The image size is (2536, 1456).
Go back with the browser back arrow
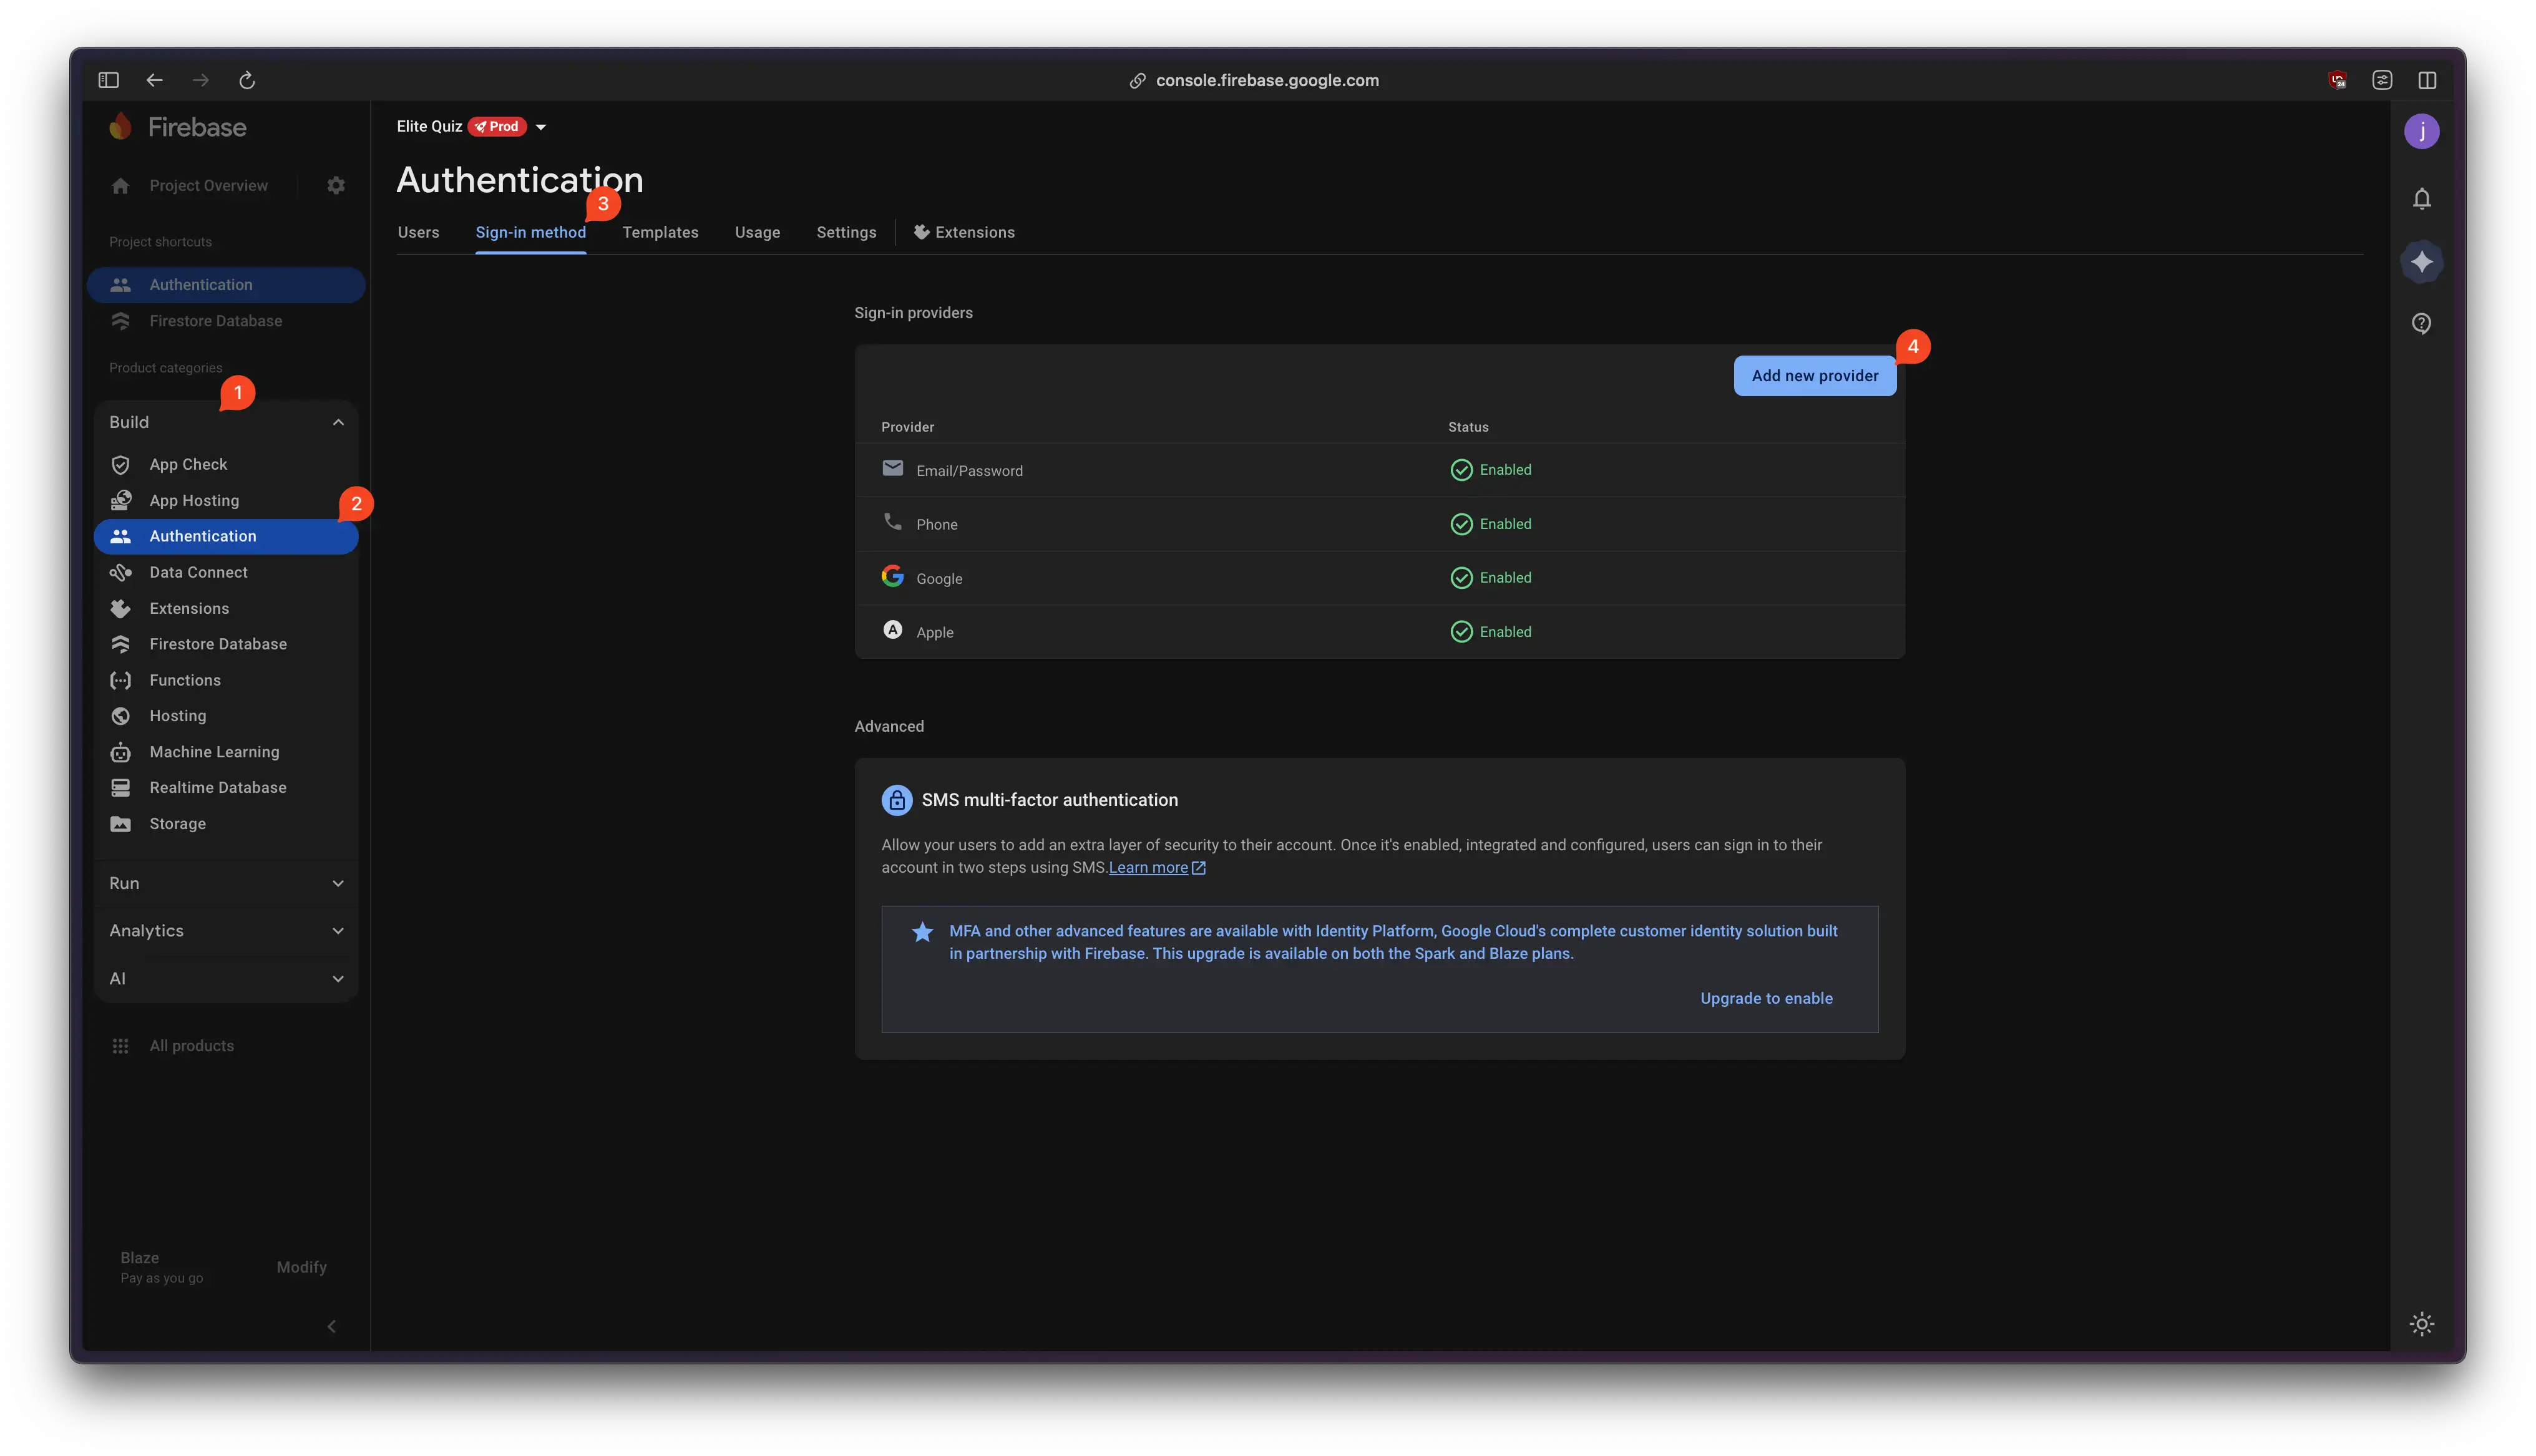pyautogui.click(x=155, y=80)
